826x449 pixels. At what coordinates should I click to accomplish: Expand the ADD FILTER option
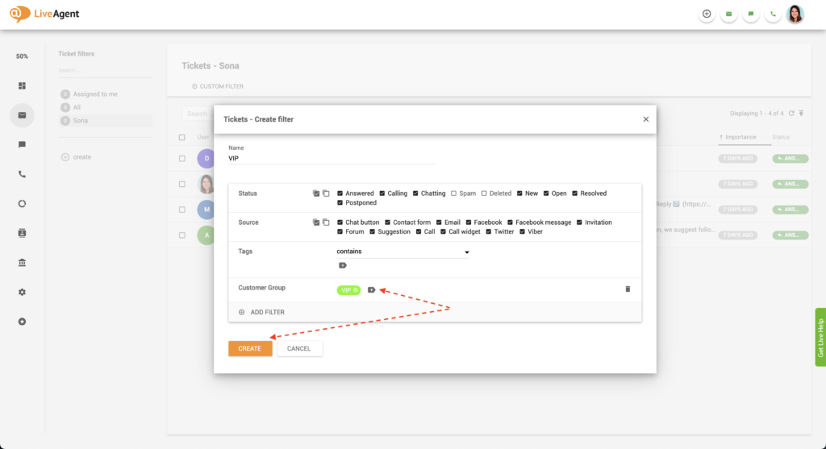click(x=261, y=312)
